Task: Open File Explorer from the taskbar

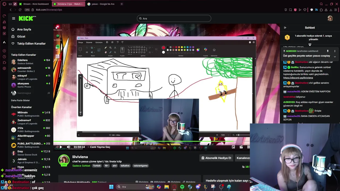Action: coord(167,187)
